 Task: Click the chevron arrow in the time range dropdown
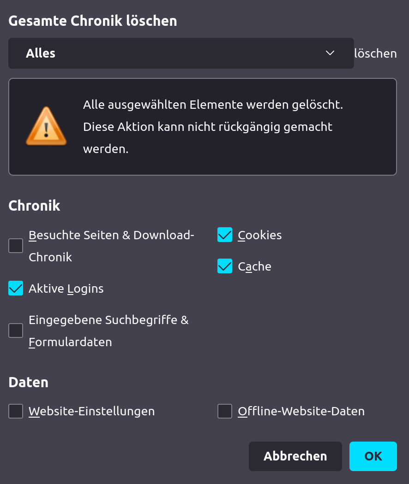click(330, 53)
